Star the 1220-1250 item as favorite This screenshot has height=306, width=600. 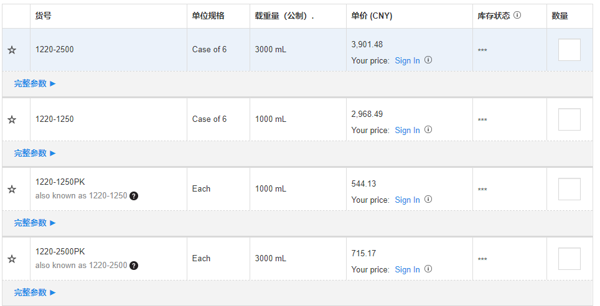pos(12,119)
